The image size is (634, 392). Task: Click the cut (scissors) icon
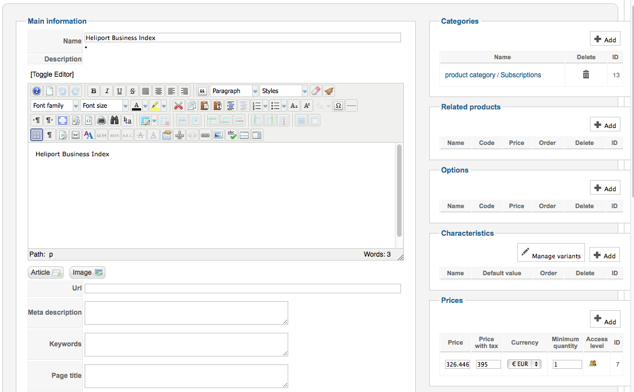179,105
